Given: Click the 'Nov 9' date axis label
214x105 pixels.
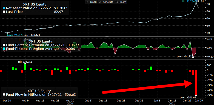Looking at the screenshot, I should point(25,101).
